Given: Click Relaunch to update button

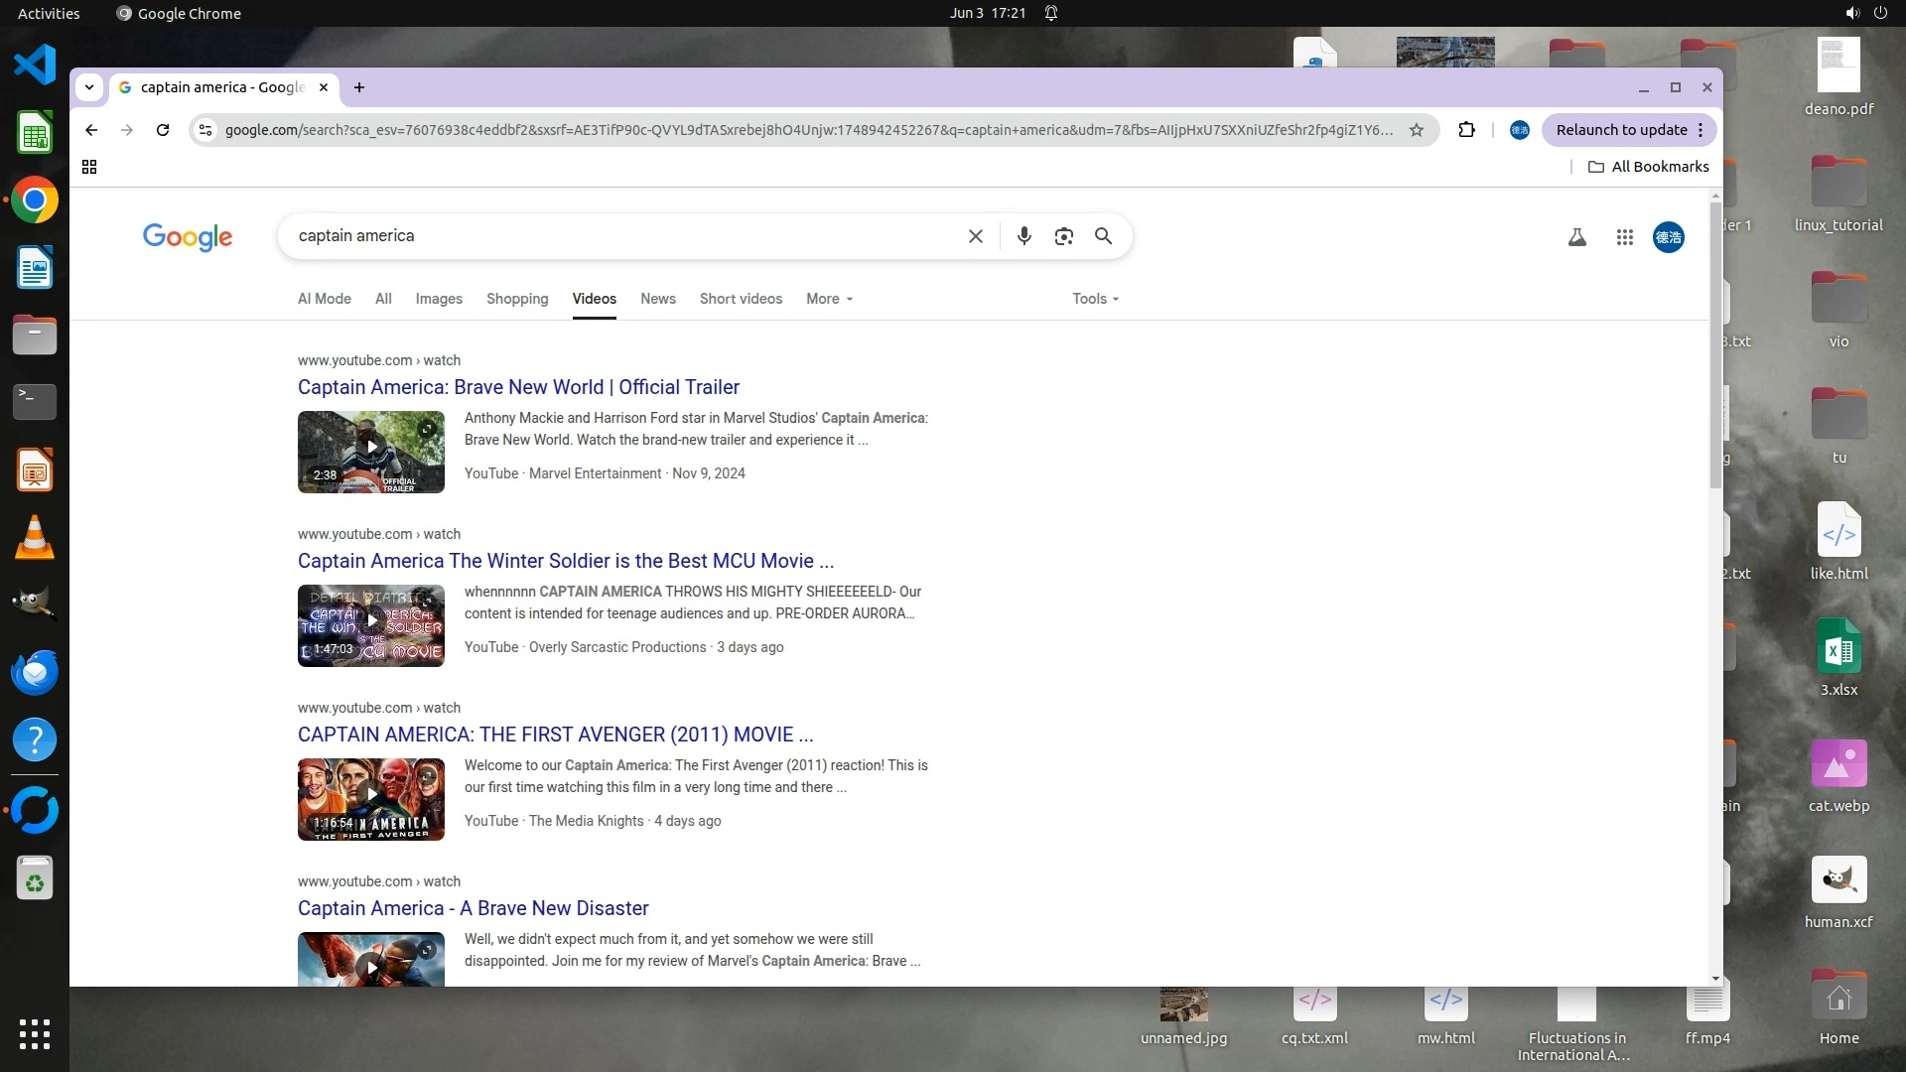Looking at the screenshot, I should pyautogui.click(x=1621, y=130).
